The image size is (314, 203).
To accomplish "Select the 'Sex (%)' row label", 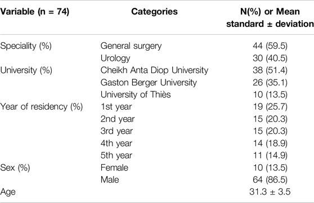I will click(15, 168).
